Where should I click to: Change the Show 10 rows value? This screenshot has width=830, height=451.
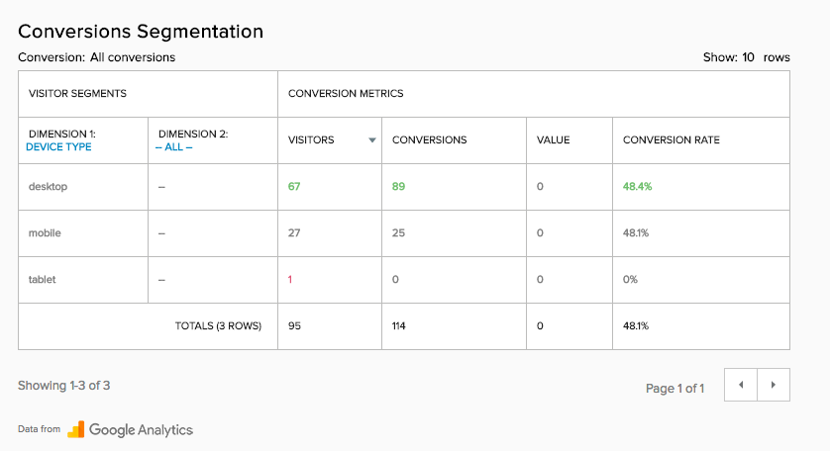[x=748, y=57]
